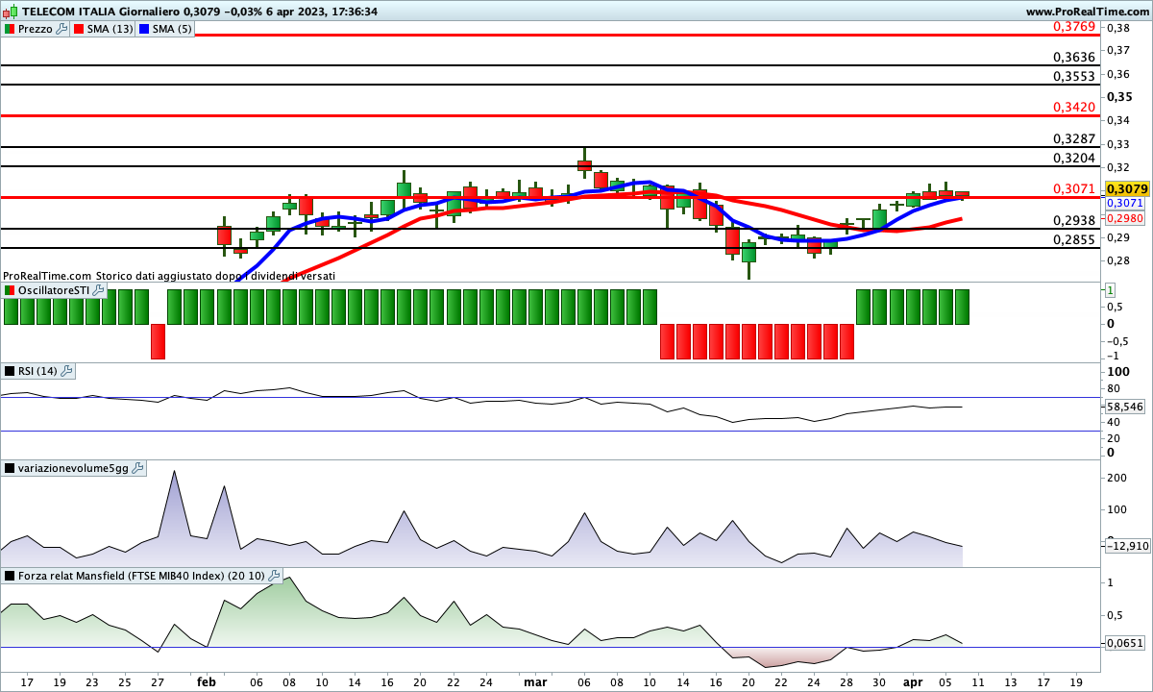The width and height of the screenshot is (1153, 692).
Task: Click the red SMA (13) color swatch
Action: coord(78,29)
